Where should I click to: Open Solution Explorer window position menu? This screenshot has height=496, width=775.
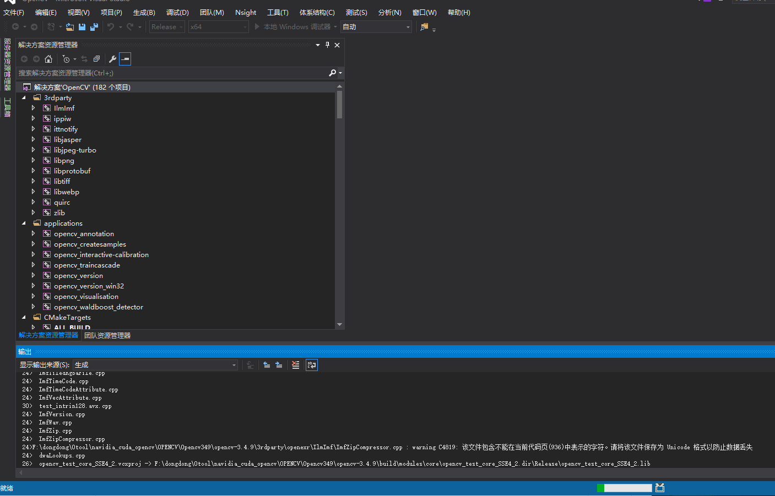tap(318, 45)
